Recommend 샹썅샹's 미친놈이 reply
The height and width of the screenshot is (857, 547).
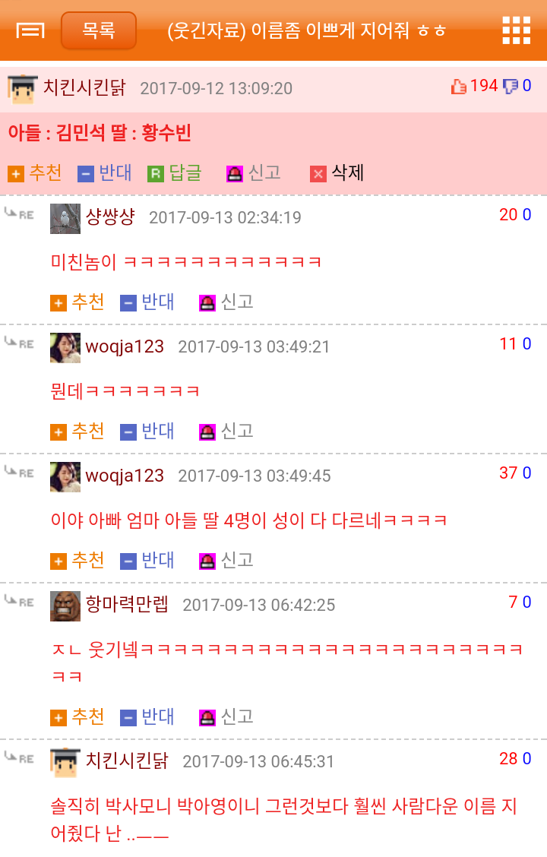click(x=77, y=302)
